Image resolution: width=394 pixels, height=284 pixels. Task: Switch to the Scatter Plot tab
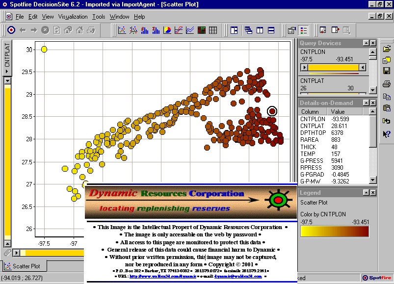coord(26,266)
